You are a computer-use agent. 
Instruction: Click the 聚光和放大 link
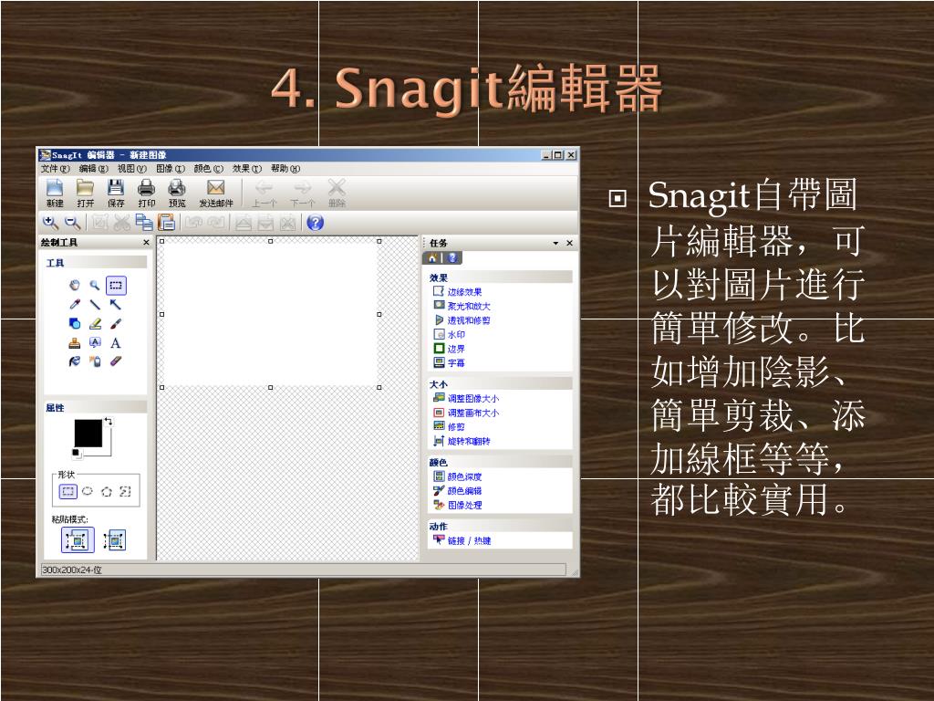click(x=469, y=307)
